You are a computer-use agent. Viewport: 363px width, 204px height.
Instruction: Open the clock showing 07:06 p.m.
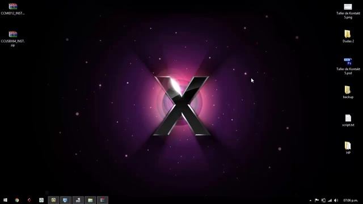coord(351,200)
